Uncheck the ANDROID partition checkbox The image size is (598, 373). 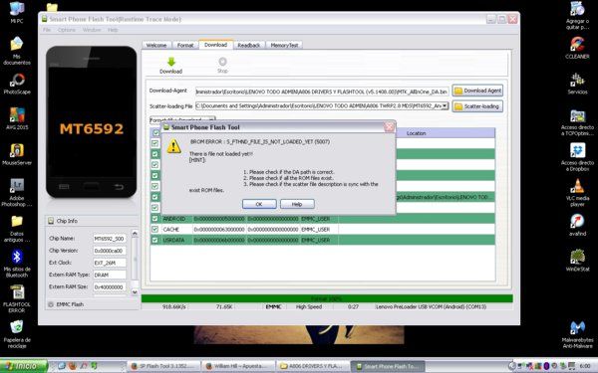point(154,219)
